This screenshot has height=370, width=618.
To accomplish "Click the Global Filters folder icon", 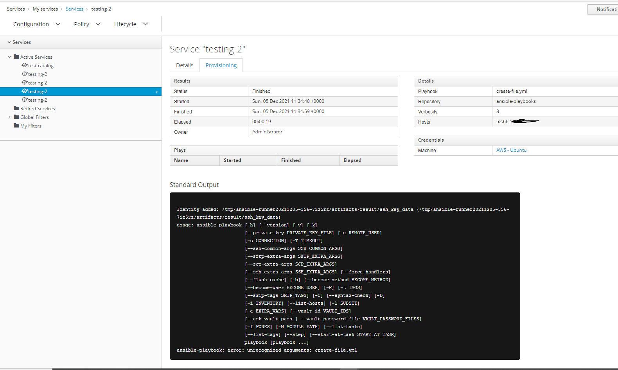I will click(x=16, y=117).
